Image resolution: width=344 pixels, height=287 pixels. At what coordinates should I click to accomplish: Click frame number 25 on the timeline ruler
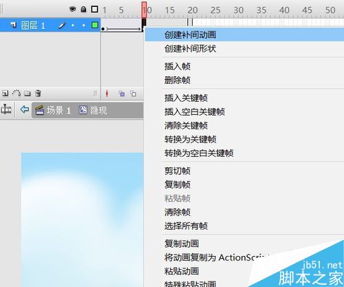point(215,10)
